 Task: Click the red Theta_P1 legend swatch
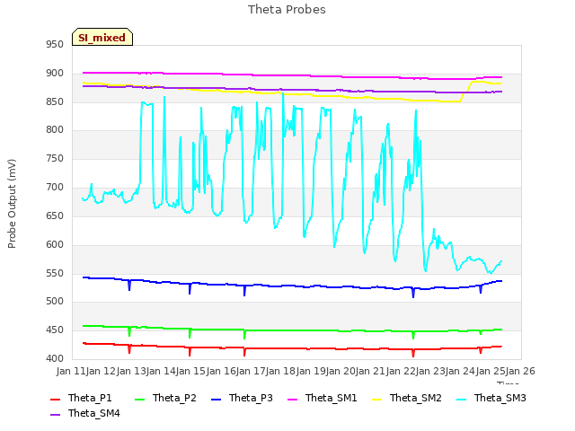click(x=55, y=399)
